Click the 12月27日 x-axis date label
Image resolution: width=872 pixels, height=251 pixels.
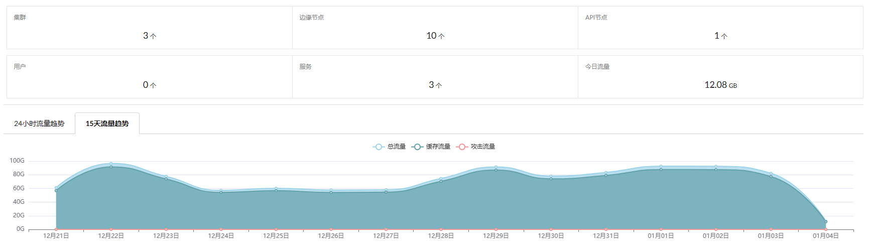click(386, 236)
